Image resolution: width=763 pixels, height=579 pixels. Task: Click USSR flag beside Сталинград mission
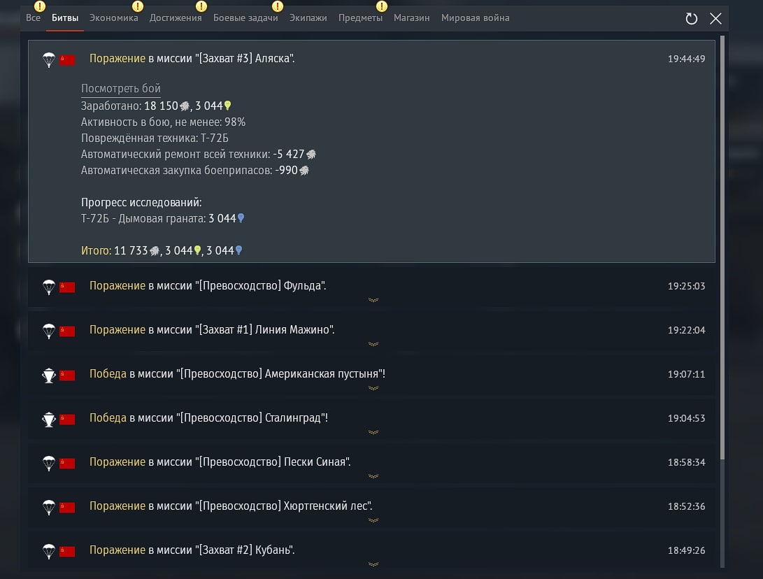coord(67,420)
